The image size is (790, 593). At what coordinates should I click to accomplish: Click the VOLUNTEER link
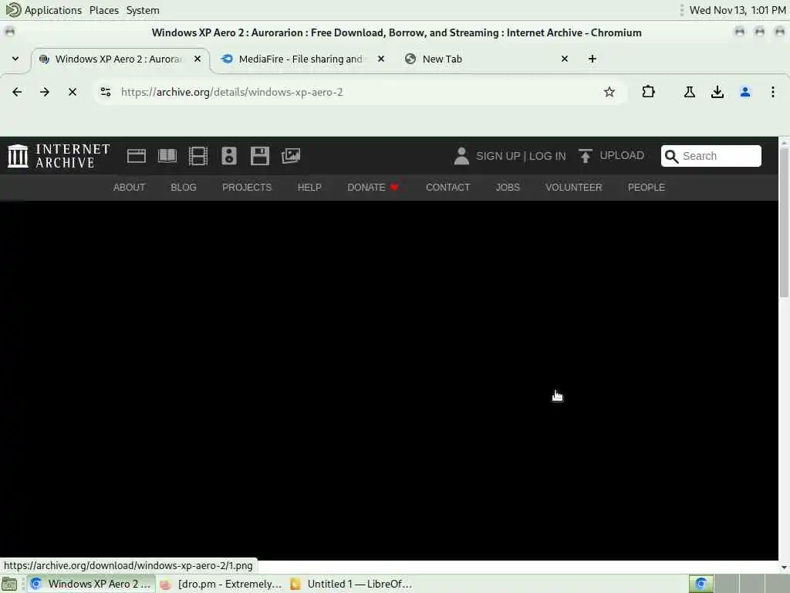click(x=573, y=187)
